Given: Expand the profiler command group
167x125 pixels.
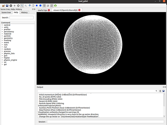Looking at the screenshot, I should click(x=2, y=29).
